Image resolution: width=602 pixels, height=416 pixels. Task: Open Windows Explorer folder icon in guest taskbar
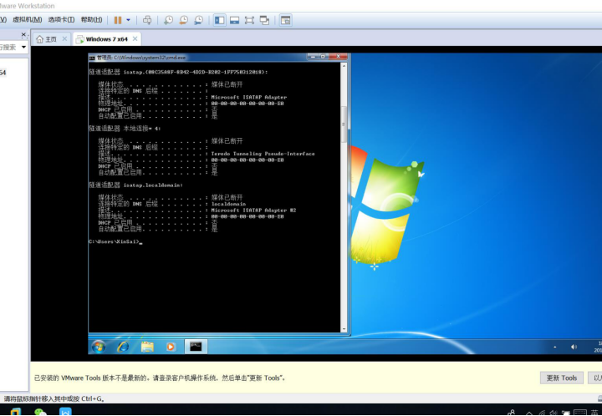coord(147,347)
